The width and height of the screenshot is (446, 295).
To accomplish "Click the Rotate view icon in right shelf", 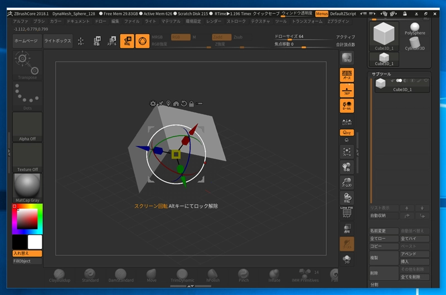I will point(347,198).
